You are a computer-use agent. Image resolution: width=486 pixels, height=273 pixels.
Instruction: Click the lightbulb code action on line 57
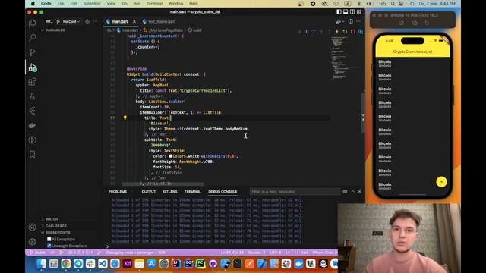(125, 118)
